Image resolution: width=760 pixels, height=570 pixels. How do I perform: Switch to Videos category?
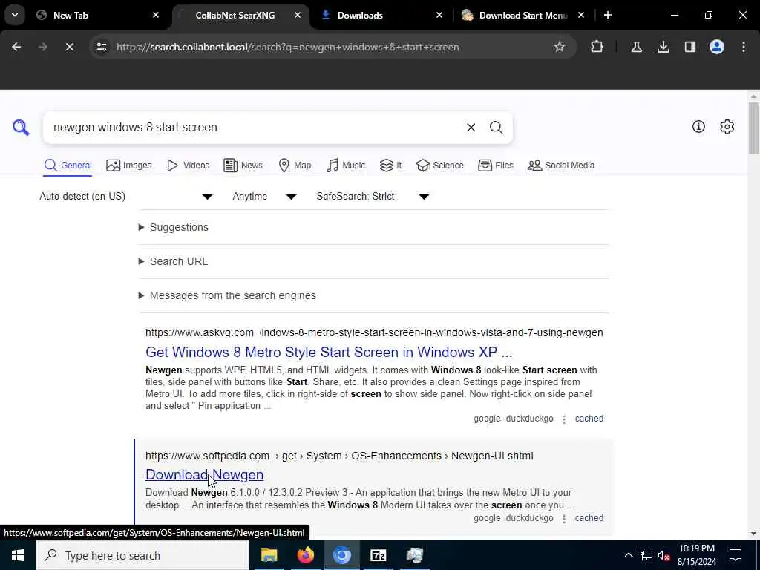coord(188,166)
